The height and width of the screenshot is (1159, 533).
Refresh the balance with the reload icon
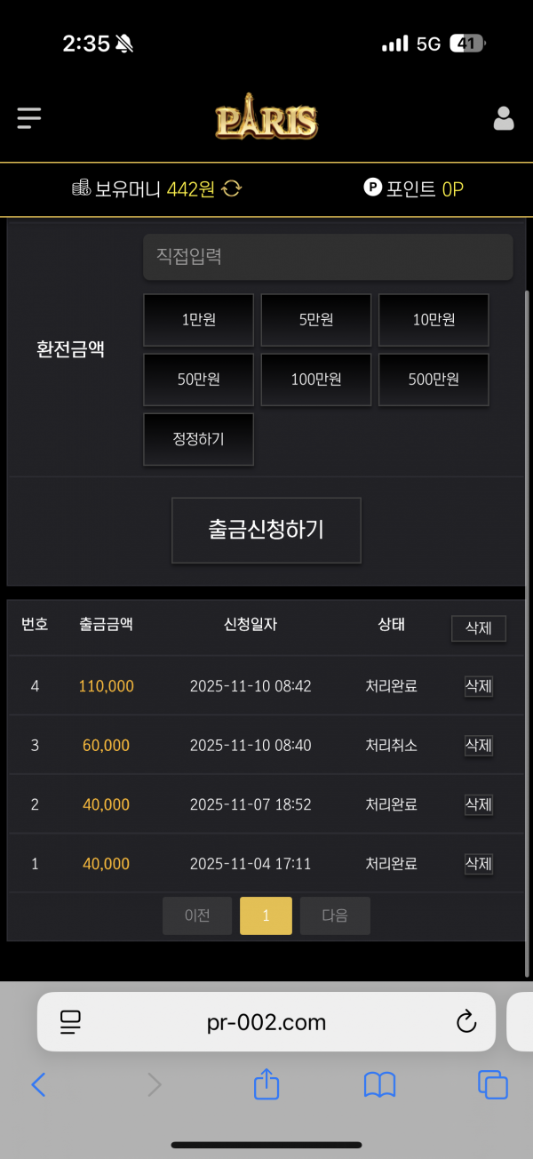232,188
